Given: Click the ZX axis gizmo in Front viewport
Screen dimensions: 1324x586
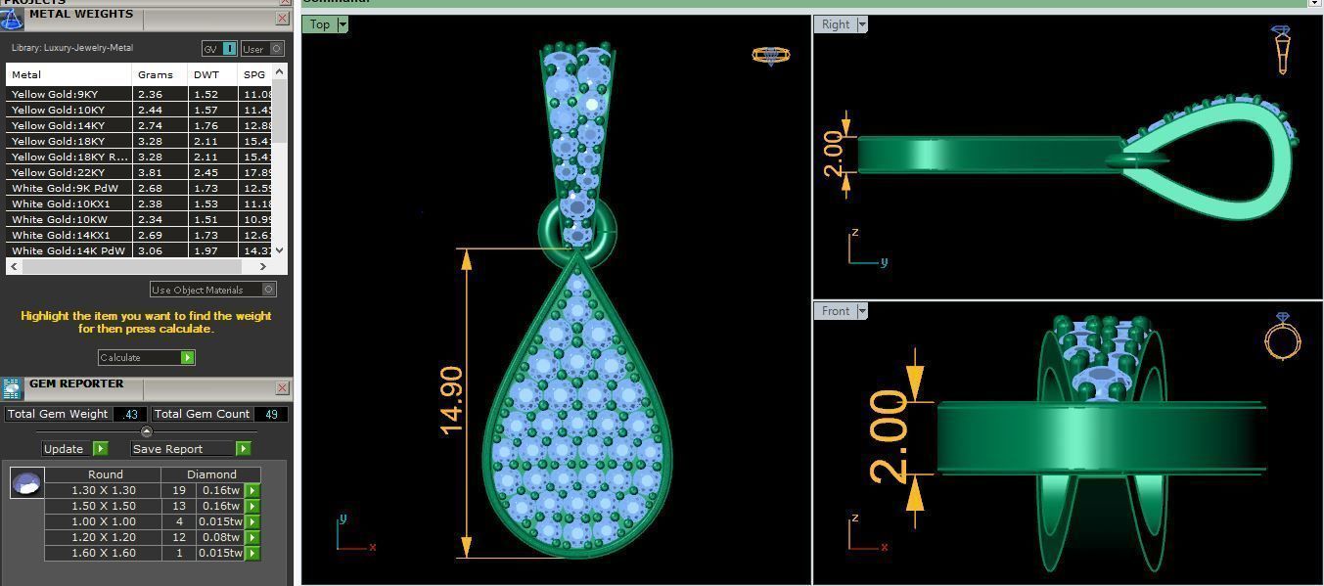Looking at the screenshot, I should click(x=868, y=533).
